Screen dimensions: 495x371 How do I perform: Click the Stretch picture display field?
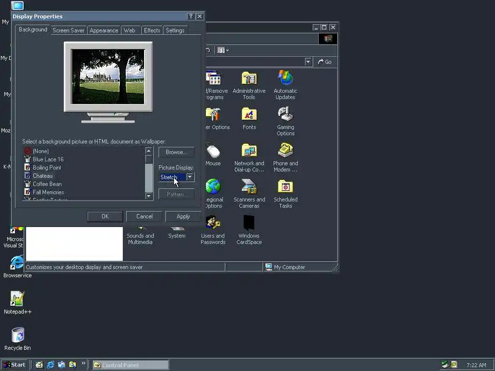coord(173,177)
